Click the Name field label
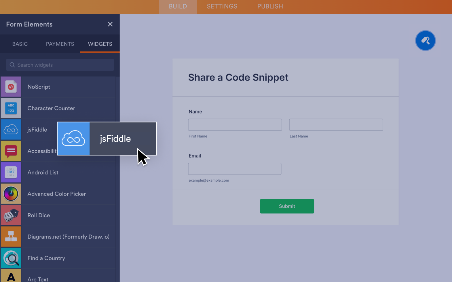 pos(195,112)
